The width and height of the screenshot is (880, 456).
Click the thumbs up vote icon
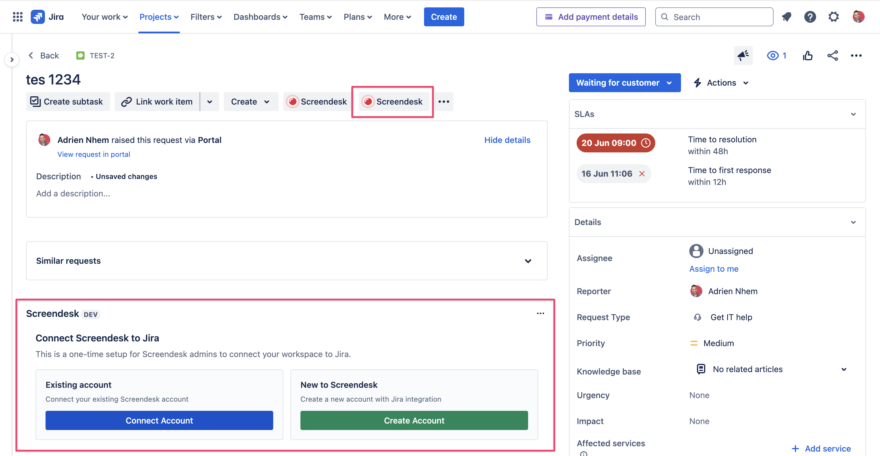808,55
